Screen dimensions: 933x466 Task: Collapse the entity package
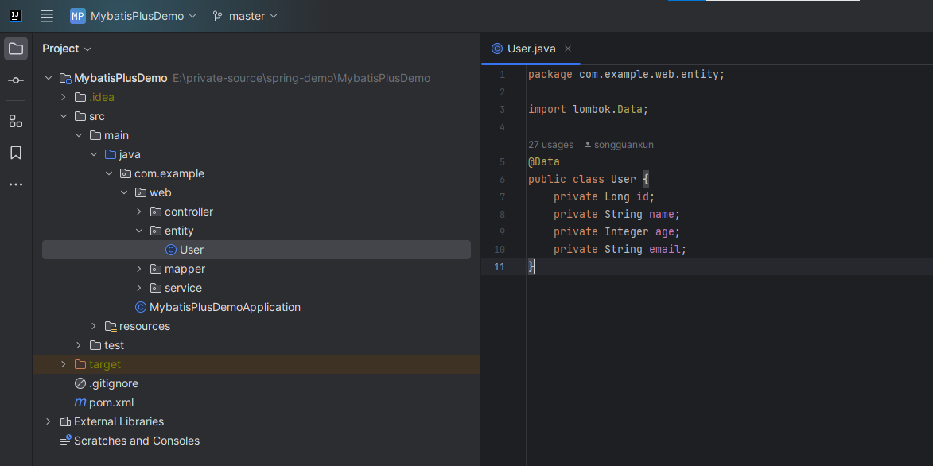[x=138, y=231]
